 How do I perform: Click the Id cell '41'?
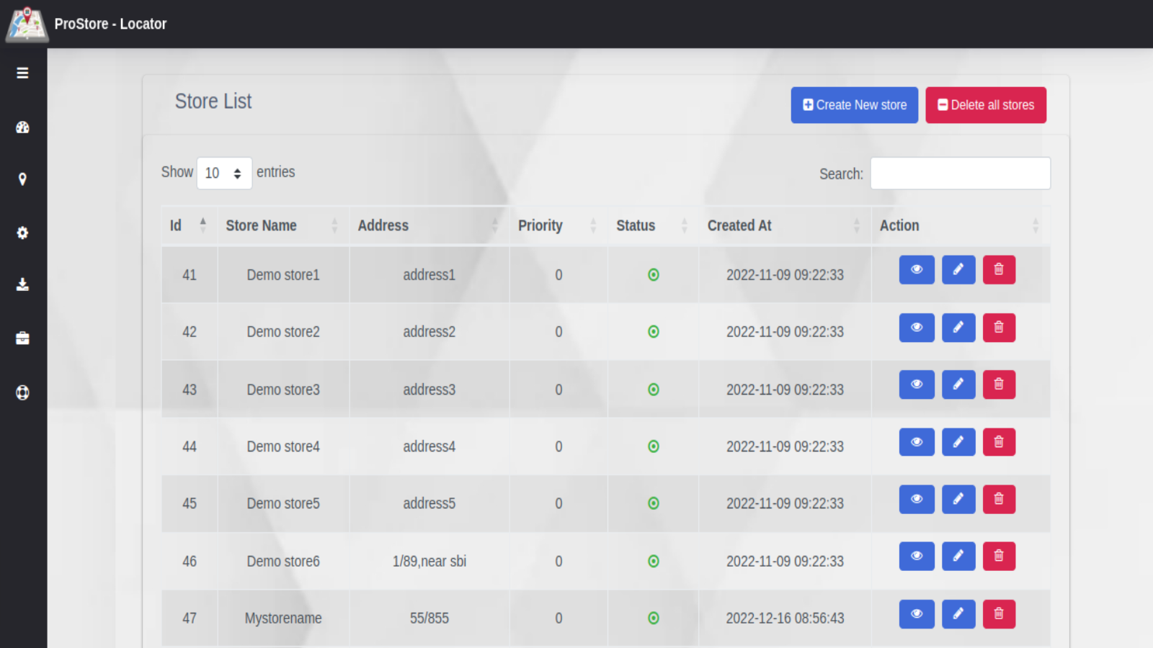[190, 275]
